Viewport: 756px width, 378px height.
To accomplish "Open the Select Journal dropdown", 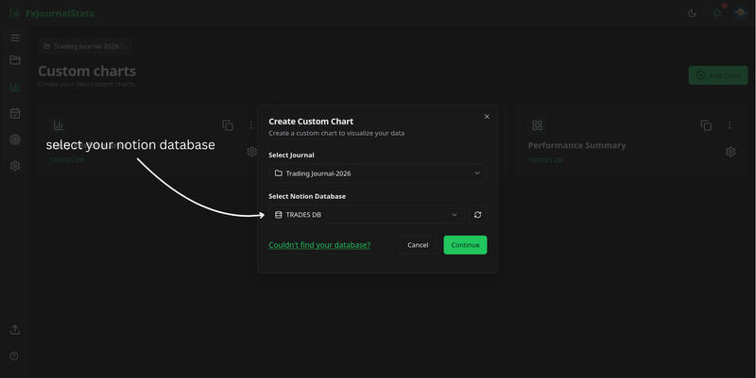I will pyautogui.click(x=377, y=173).
